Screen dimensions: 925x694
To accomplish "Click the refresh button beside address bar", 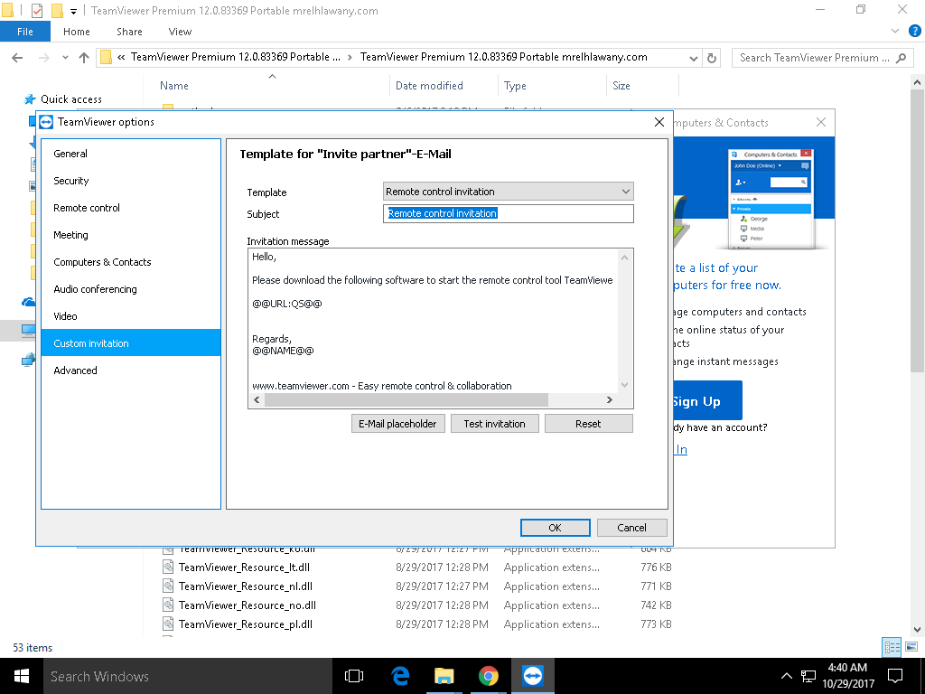I will coord(712,58).
